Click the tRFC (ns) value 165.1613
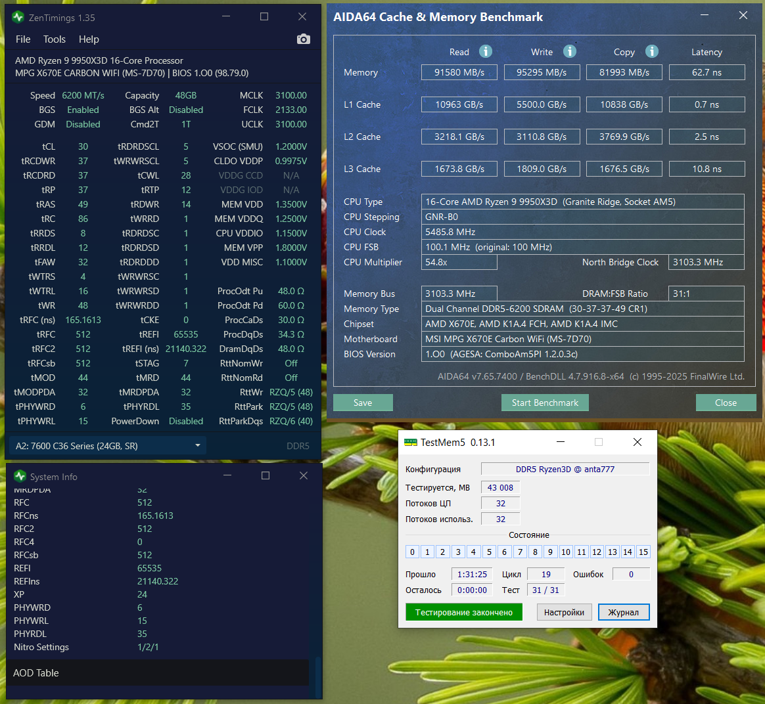The width and height of the screenshot is (765, 704). [83, 320]
